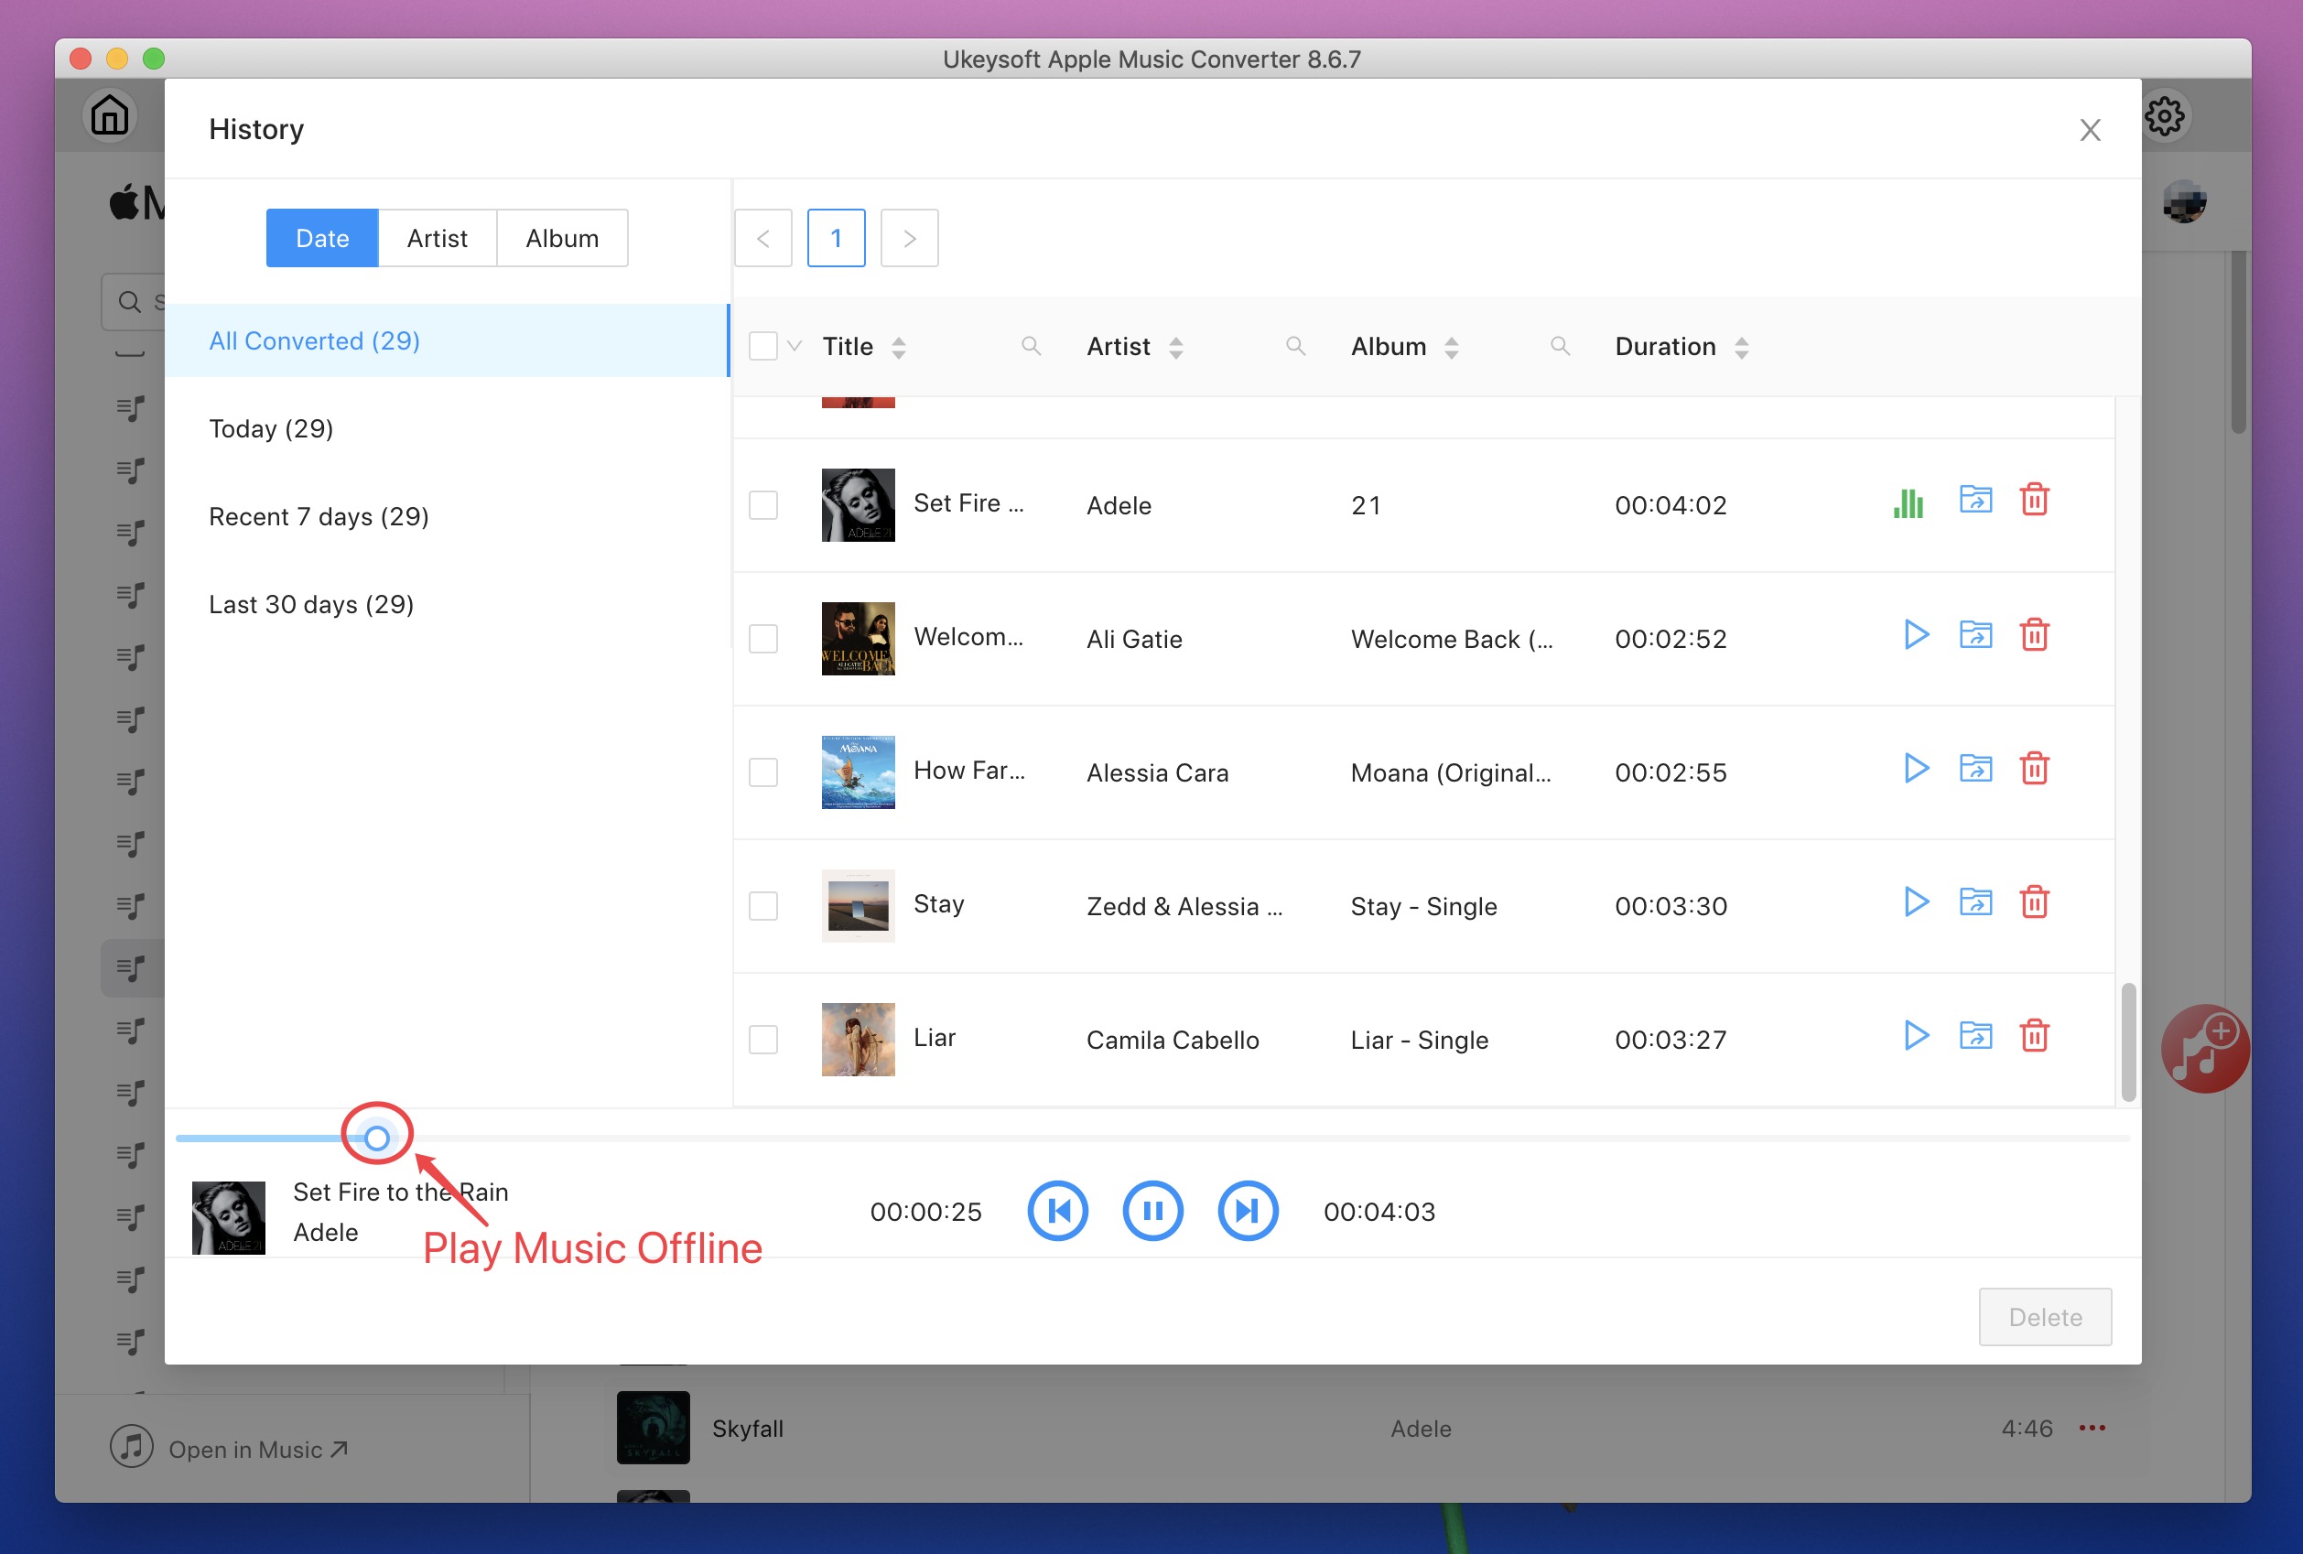Click the blurred user avatar
This screenshot has height=1554, width=2303.
pyautogui.click(x=2184, y=202)
